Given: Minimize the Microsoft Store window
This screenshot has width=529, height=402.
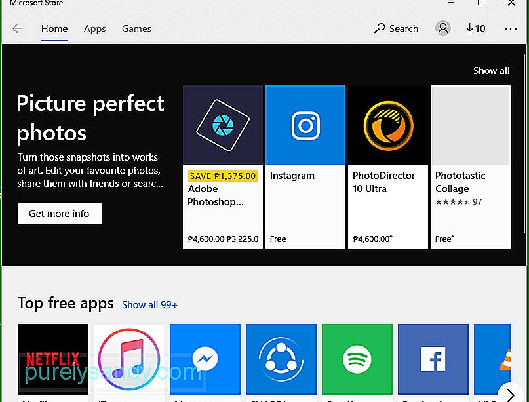Looking at the screenshot, I should 451,3.
